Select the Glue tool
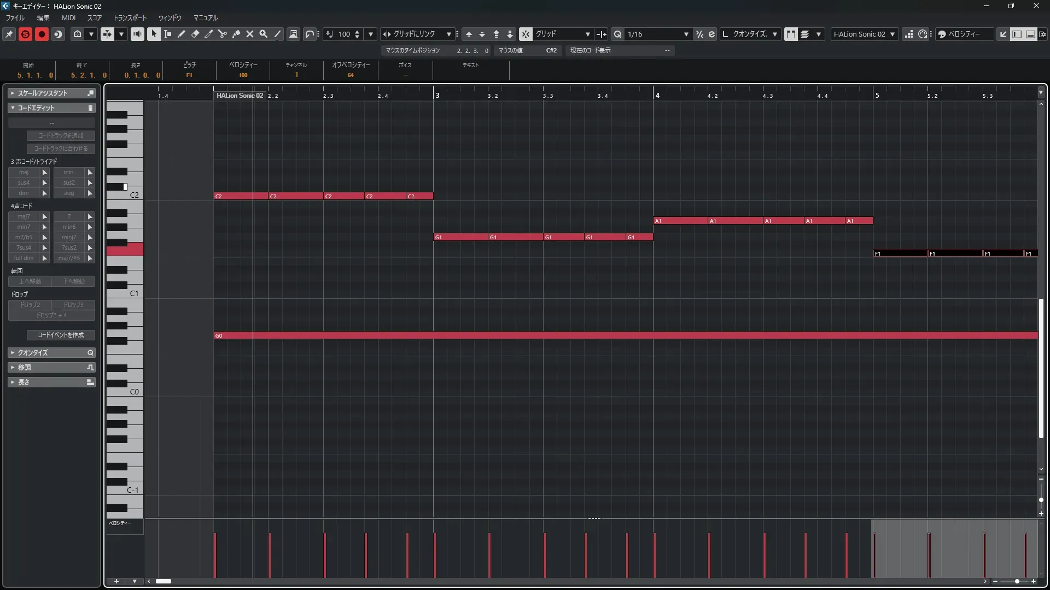This screenshot has height=590, width=1050. [236, 34]
